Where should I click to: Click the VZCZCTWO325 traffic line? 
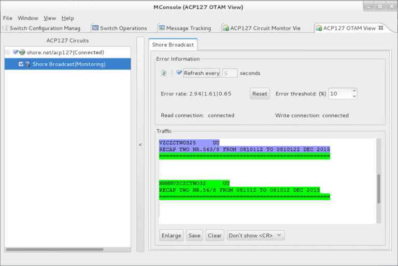tap(189, 143)
